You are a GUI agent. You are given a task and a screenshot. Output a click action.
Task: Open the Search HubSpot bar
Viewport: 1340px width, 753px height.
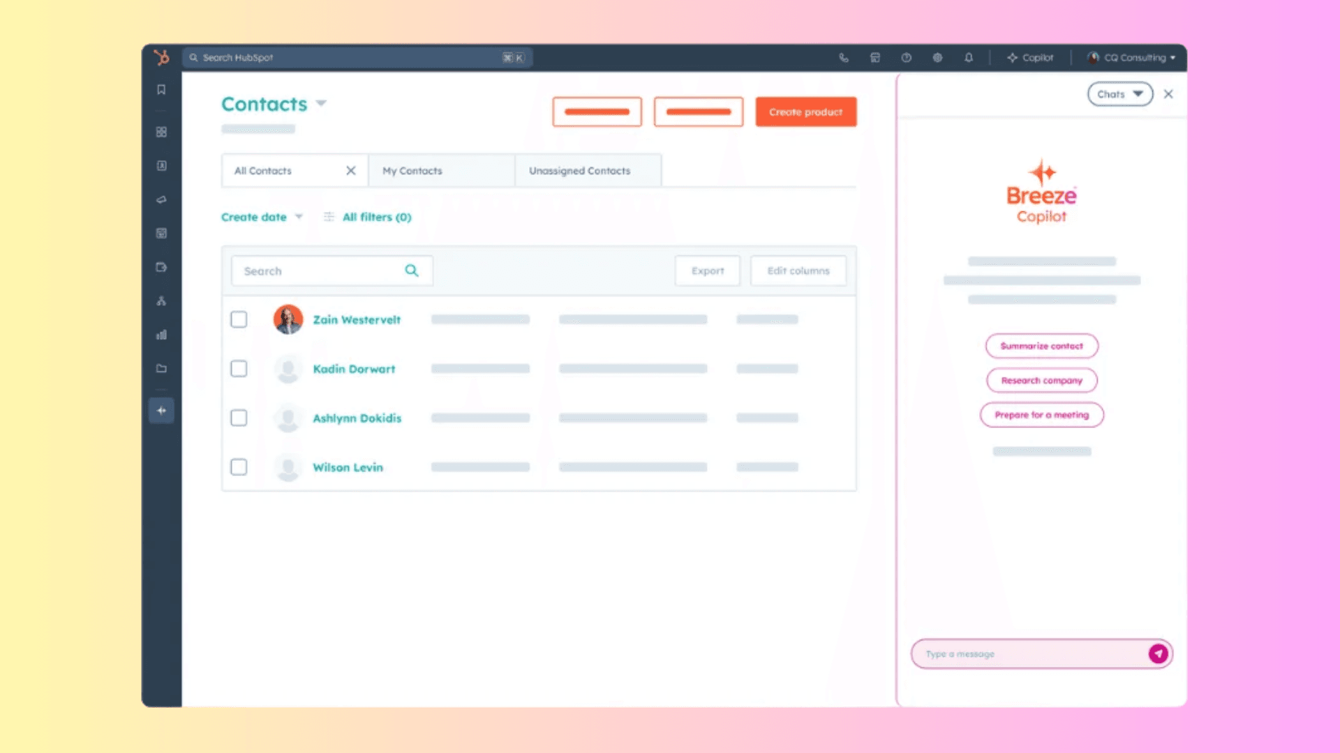pyautogui.click(x=356, y=57)
